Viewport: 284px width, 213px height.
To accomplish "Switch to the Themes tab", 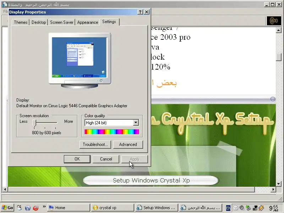I will click(21, 22).
